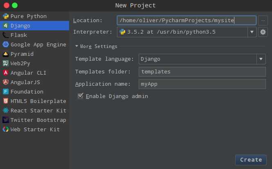This screenshot has width=272, height=169.
Task: Select the Django project type
Action: pyautogui.click(x=34, y=25)
